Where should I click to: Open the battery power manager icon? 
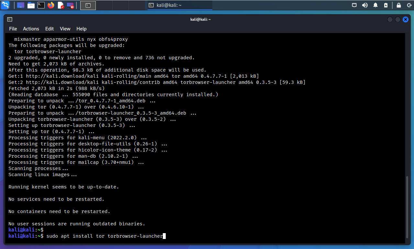386,5
